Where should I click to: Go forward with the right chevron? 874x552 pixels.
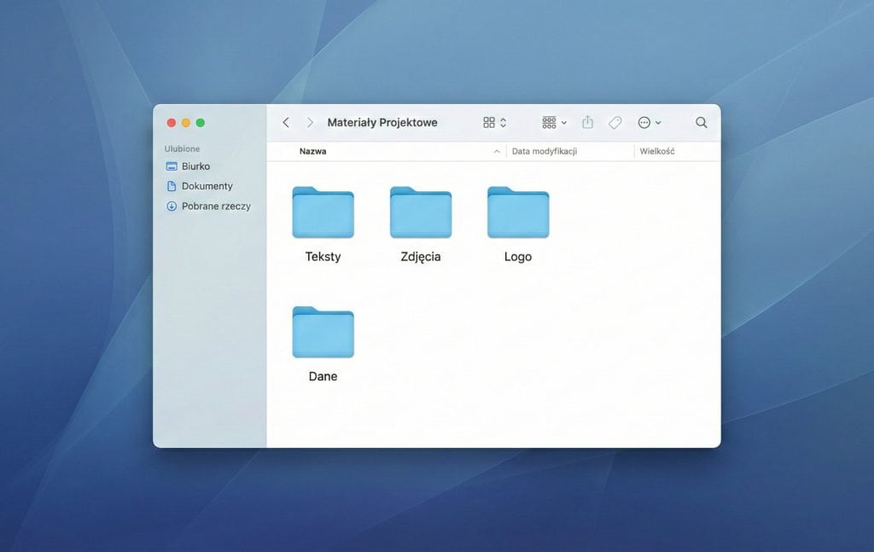point(310,123)
